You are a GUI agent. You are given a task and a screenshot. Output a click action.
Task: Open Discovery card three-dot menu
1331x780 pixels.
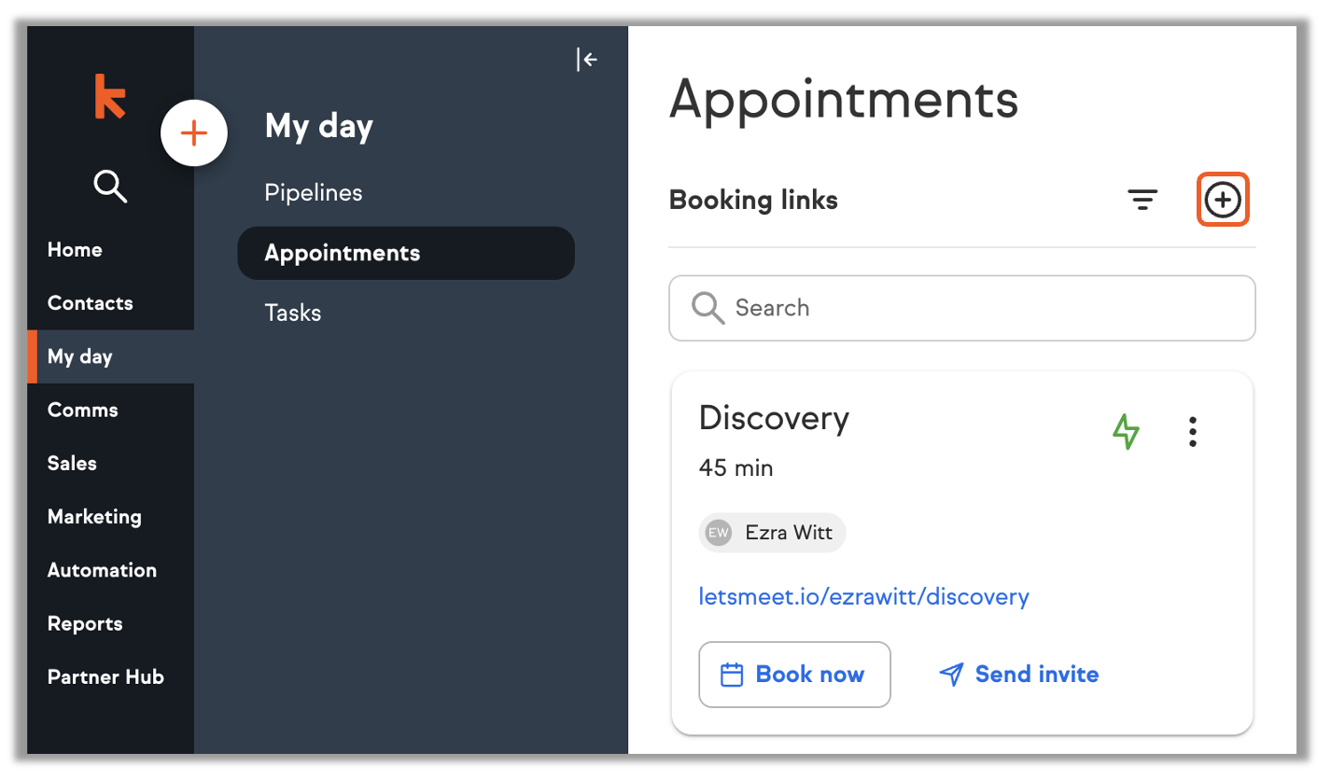click(x=1192, y=431)
